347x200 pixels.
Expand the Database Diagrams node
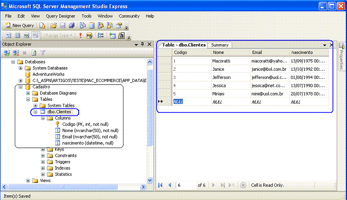pyautogui.click(x=28, y=93)
